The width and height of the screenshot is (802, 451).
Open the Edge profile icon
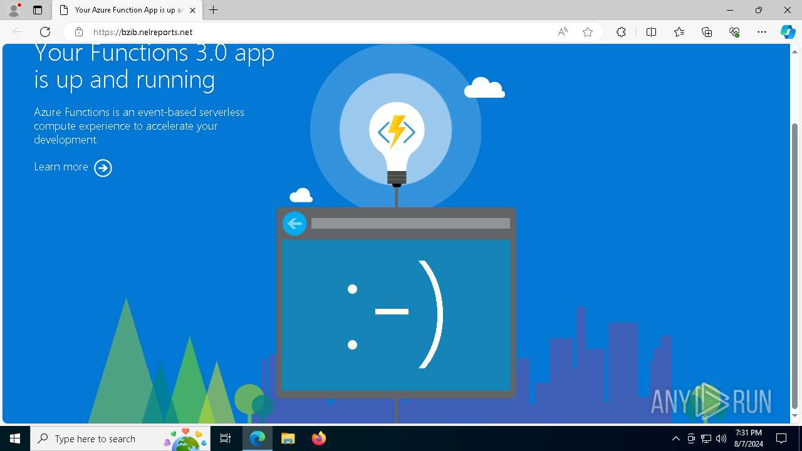point(14,10)
